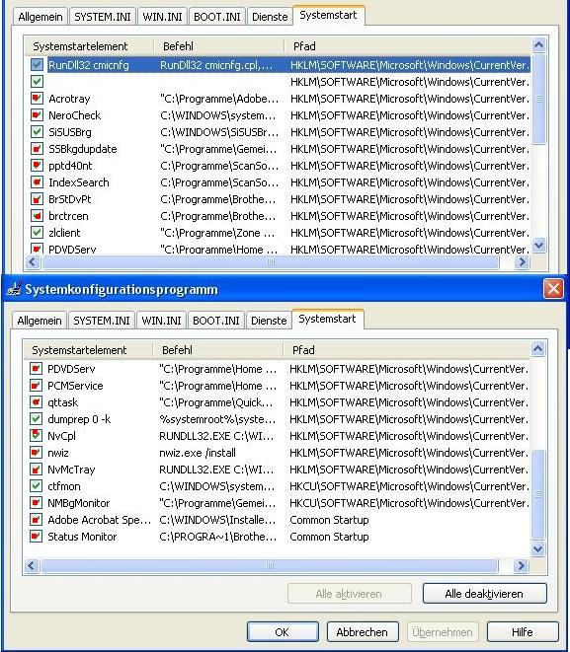Open the Allgemein tab in the upper window

40,17
